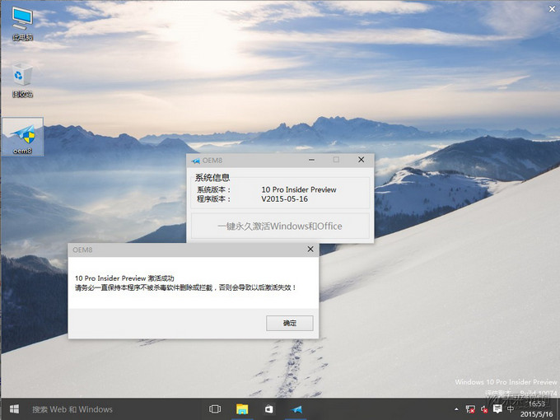560x420 pixels.
Task: Click the OEM8 main window title bar icon
Action: coord(195,161)
